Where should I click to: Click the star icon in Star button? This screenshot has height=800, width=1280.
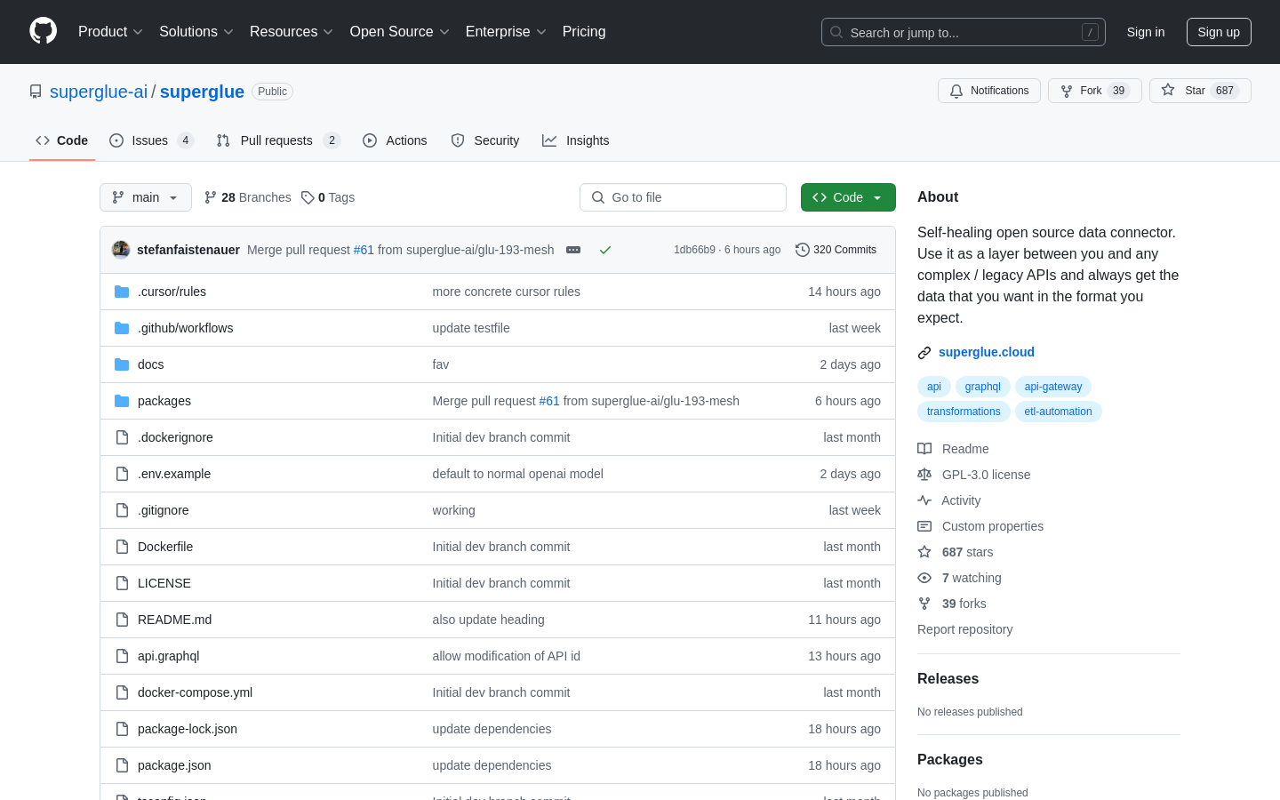pos(1168,91)
